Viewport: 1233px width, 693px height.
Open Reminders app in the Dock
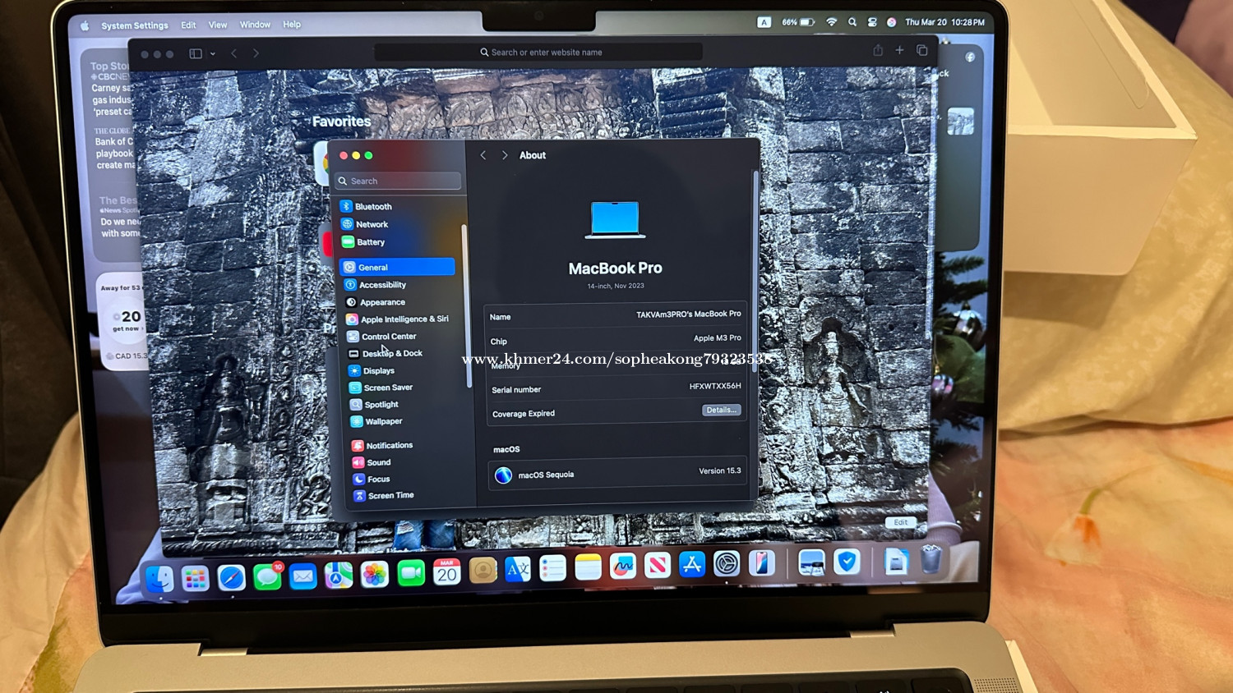pos(553,568)
